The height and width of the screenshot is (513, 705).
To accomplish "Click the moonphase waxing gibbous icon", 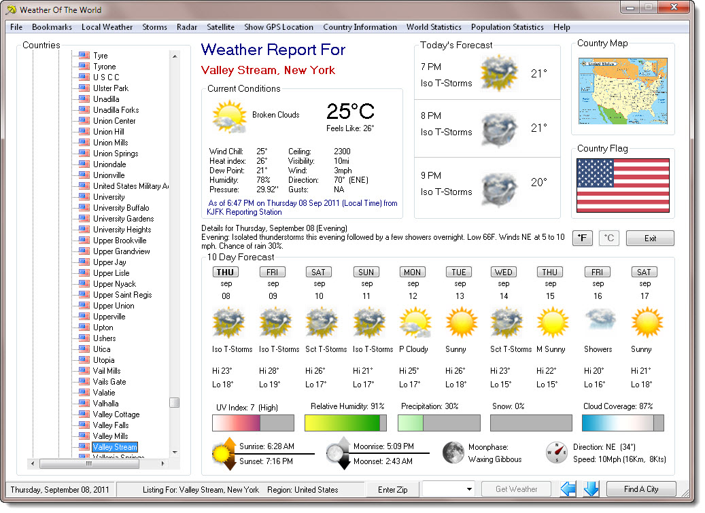I will (453, 453).
